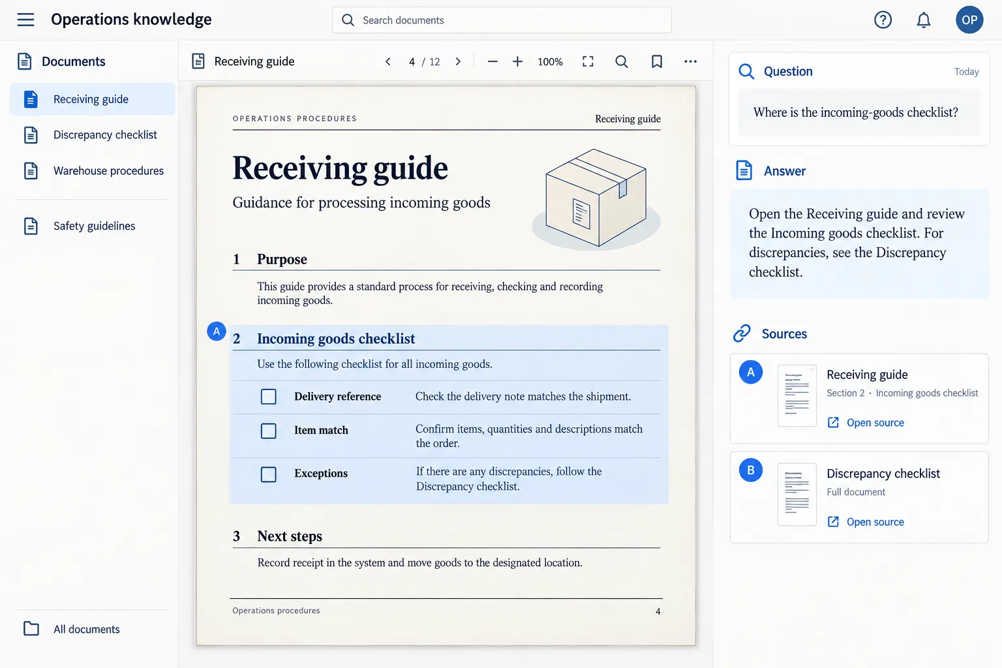Image resolution: width=1002 pixels, height=668 pixels.
Task: Open the OP user profile avatar
Action: (x=969, y=20)
